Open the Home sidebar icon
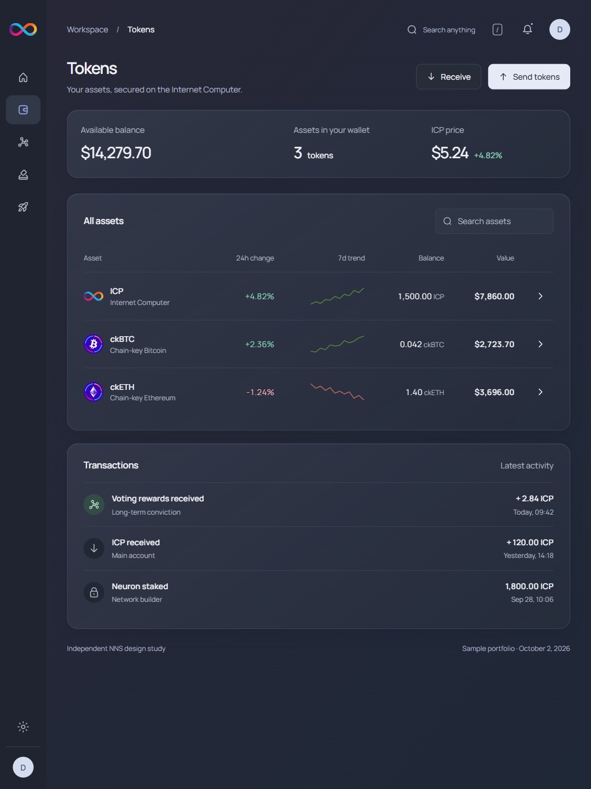The height and width of the screenshot is (789, 591). 23,77
